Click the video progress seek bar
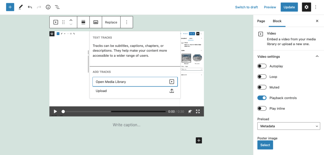 pos(114,111)
